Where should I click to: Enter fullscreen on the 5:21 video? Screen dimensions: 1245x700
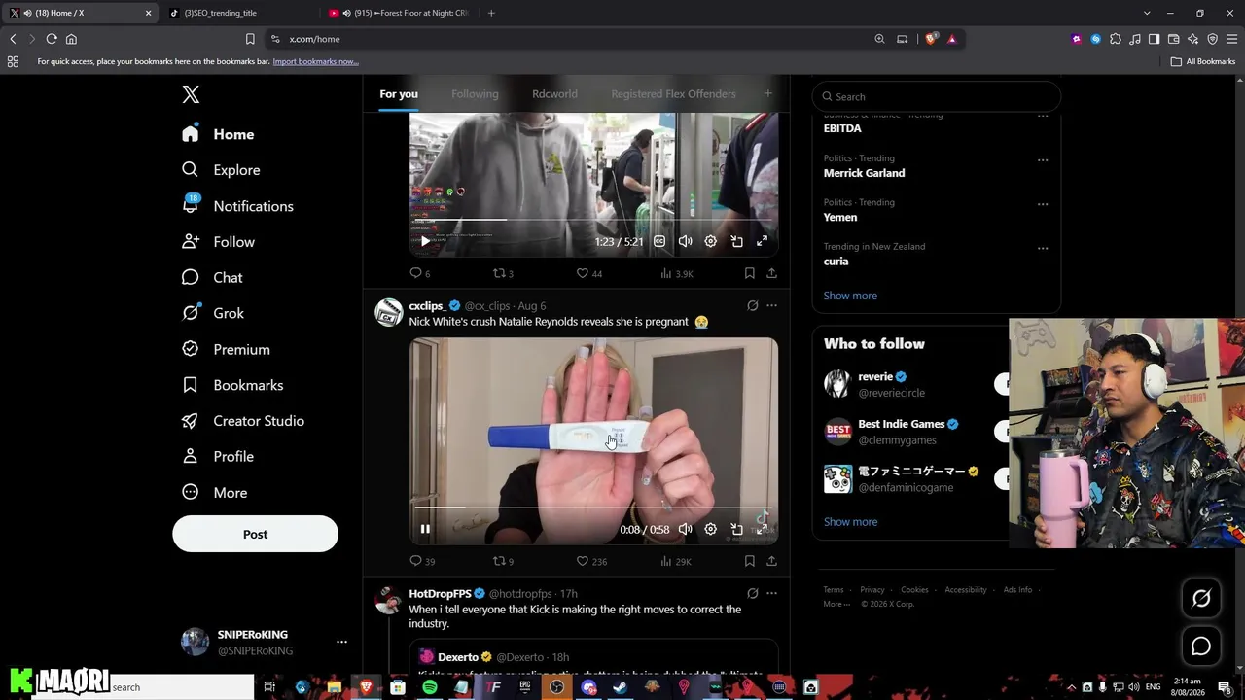(x=762, y=241)
